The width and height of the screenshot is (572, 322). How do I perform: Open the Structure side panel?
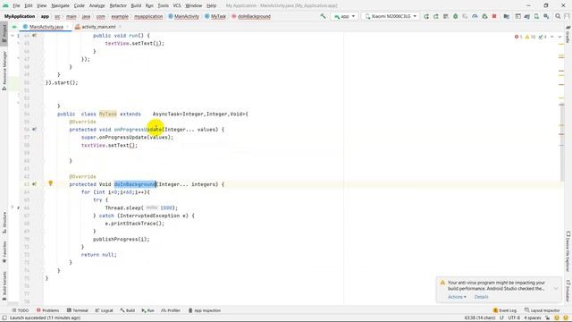click(x=4, y=223)
